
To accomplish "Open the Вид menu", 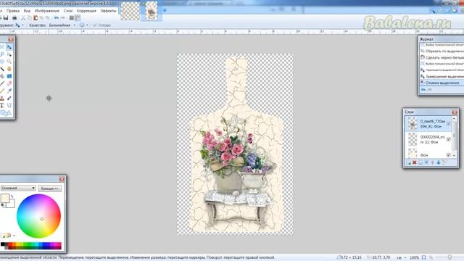I will (27, 11).
